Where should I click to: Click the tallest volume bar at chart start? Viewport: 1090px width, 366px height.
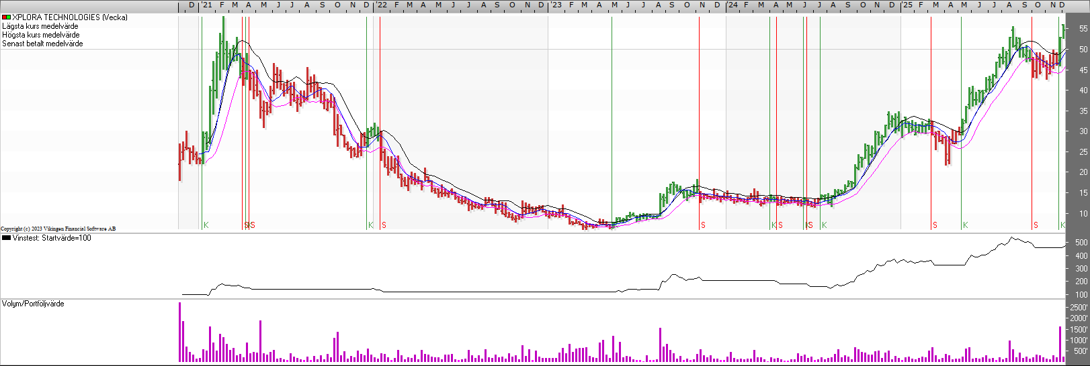[180, 332]
